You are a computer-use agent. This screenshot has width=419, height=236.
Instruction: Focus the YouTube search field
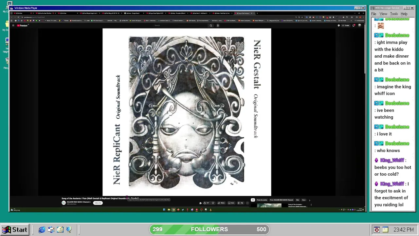[x=181, y=25]
